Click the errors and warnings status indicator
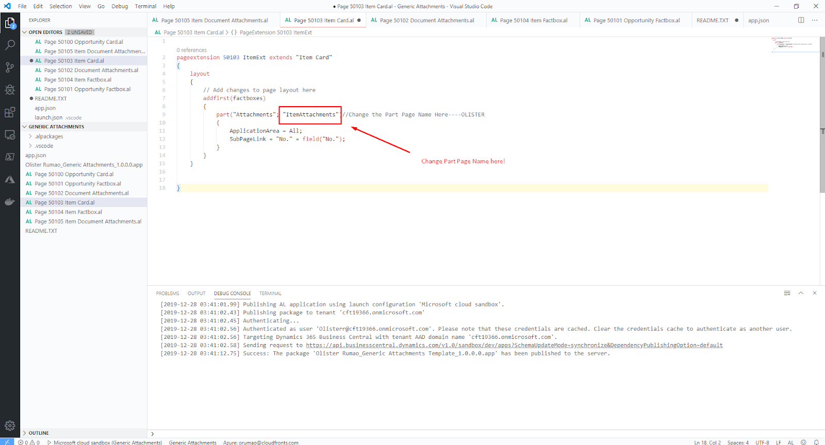Screen dimensions: 825x445 [x=29, y=442]
